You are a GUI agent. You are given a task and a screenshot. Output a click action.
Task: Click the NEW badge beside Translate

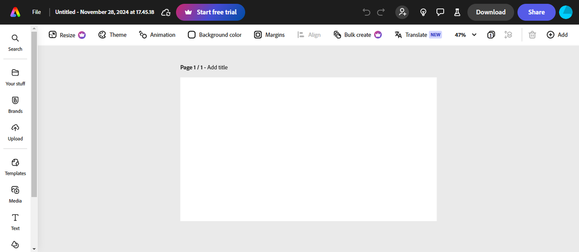(435, 35)
